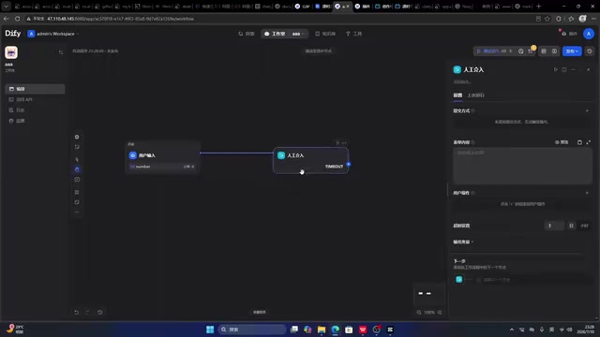Open the 100% zoom level menu
Viewport: 600px width, 337px height.
pos(429,312)
